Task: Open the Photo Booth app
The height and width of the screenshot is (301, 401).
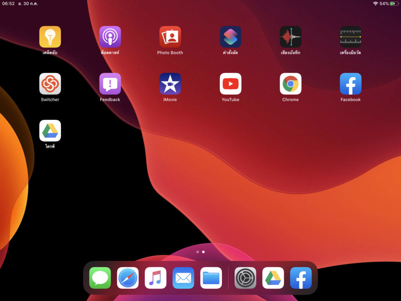Action: [x=170, y=36]
